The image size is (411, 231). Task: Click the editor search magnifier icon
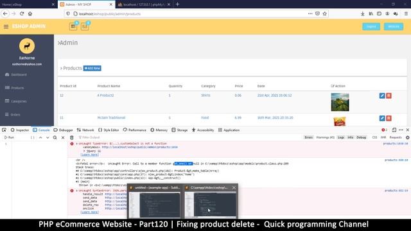(55, 137)
